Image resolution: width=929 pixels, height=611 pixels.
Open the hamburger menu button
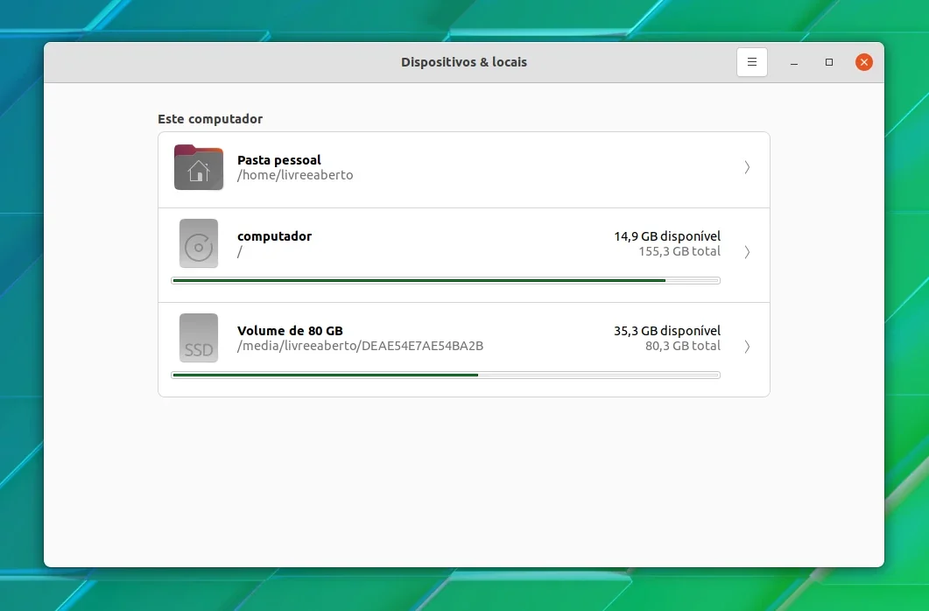coord(752,62)
